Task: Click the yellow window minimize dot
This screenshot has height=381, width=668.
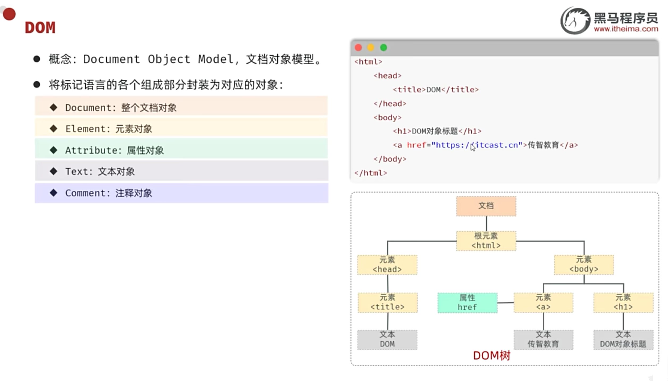Action: 371,48
